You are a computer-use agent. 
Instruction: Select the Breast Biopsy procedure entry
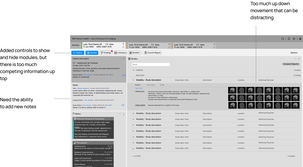tap(93, 165)
